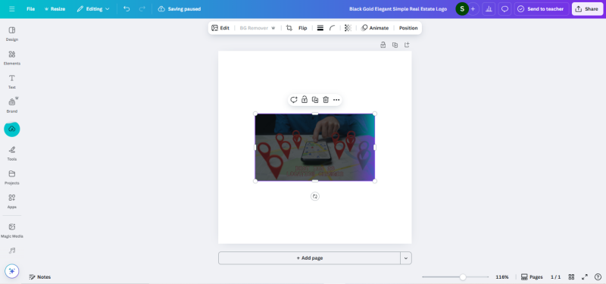Click the comment-refresh icon in floating image toolbar
This screenshot has height=284, width=606.
[294, 100]
